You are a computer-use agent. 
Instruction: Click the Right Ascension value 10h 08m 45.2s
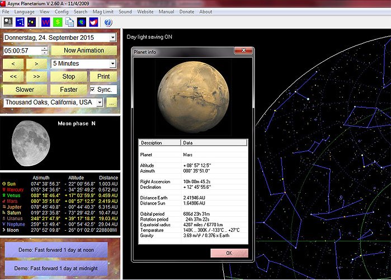point(197,181)
